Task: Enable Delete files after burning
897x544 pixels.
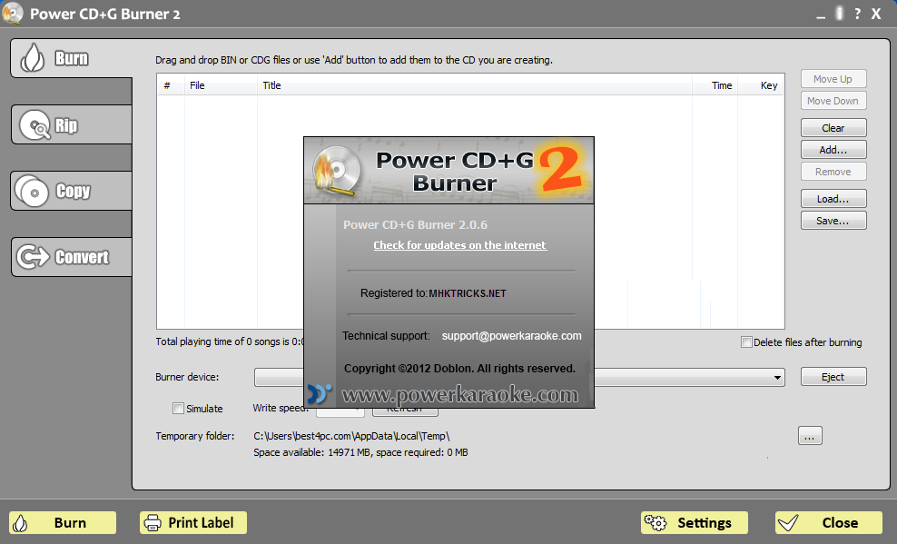Action: coord(746,342)
